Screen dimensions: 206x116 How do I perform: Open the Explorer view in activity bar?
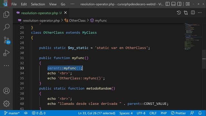[6, 14]
